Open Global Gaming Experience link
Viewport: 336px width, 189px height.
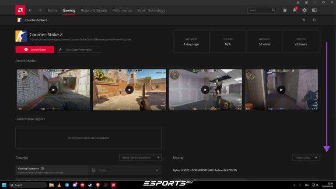tap(140, 158)
